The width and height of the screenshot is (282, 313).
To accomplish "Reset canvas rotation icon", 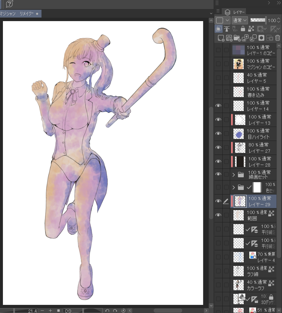I will 123,311.
